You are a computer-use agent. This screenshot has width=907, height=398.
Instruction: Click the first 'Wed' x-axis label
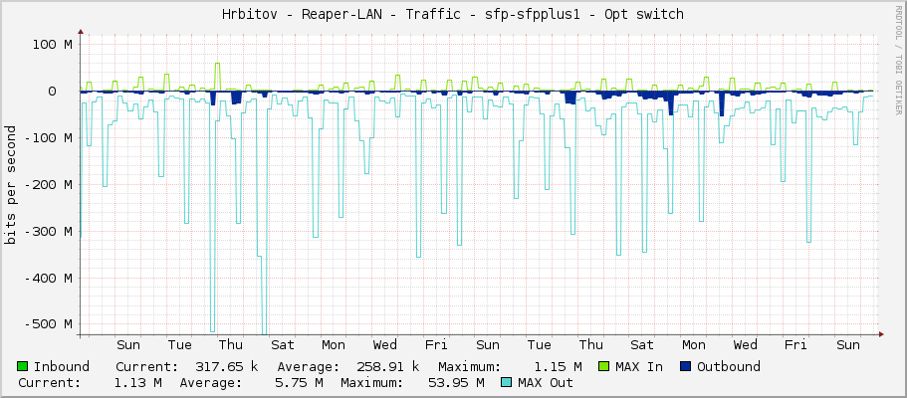[385, 345]
